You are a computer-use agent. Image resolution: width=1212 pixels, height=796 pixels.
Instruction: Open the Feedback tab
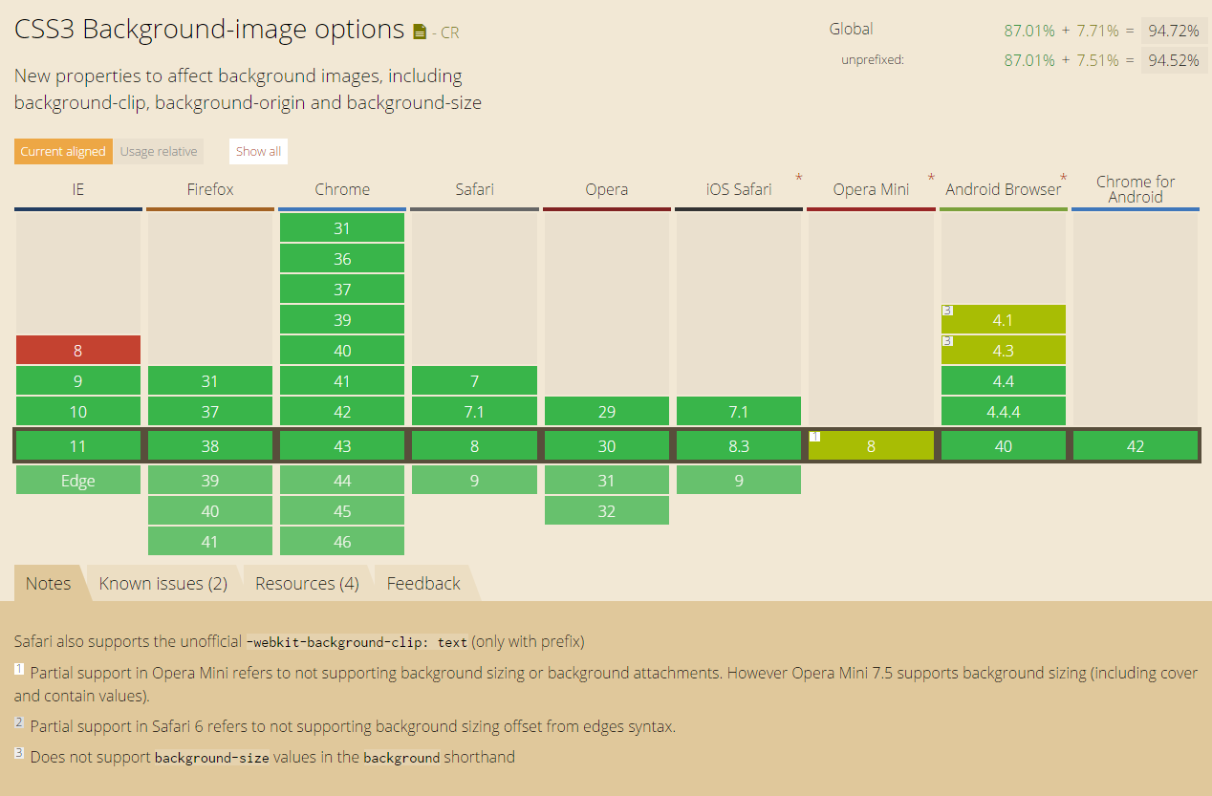coord(423,583)
